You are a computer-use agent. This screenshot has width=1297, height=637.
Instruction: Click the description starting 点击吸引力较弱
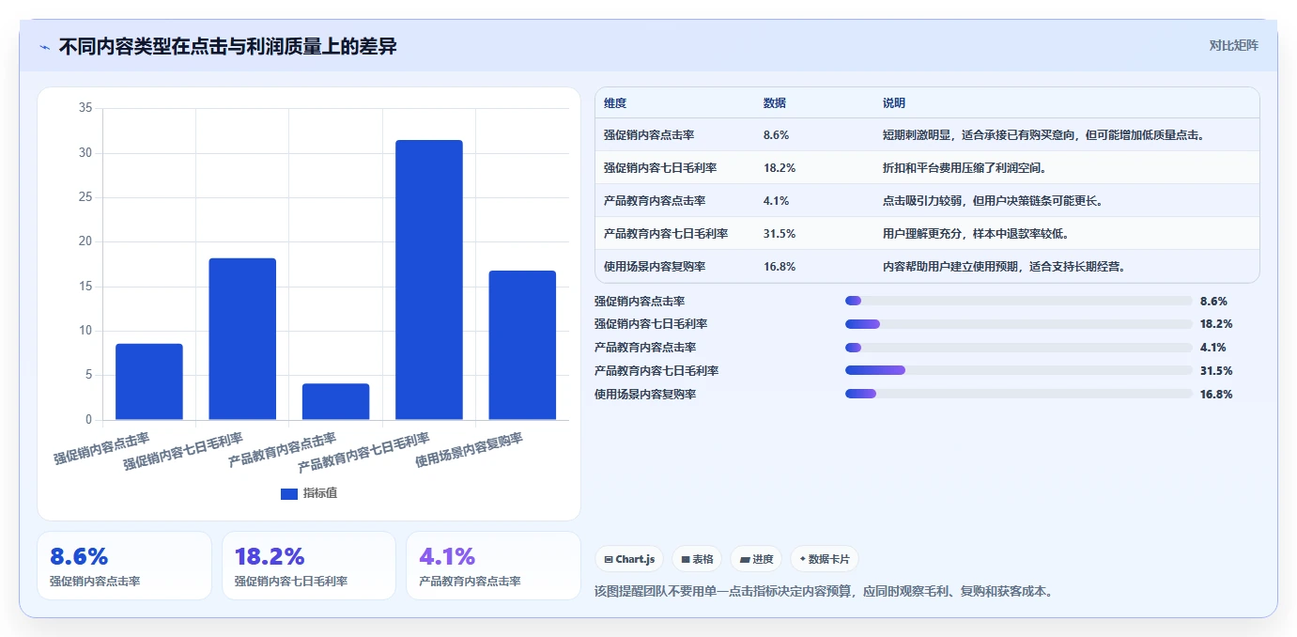[993, 201]
